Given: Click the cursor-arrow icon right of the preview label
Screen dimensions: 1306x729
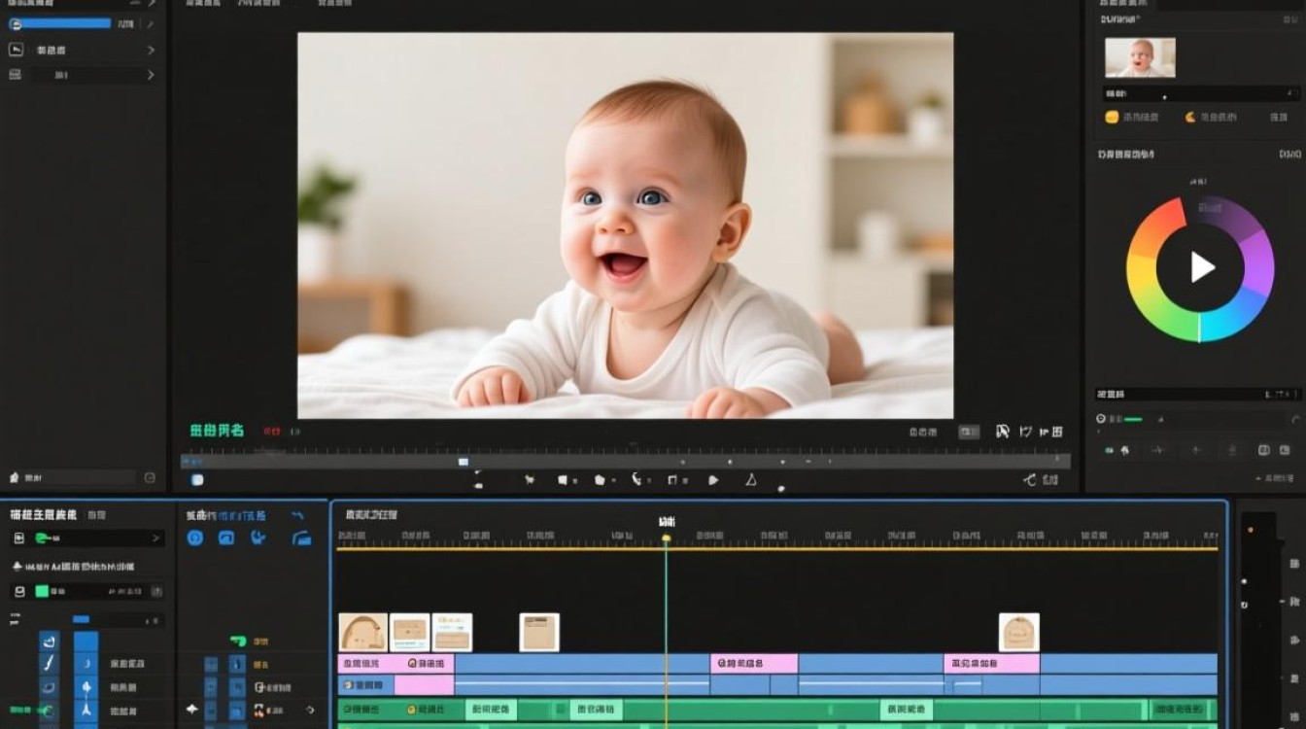Looking at the screenshot, I should (x=1003, y=432).
